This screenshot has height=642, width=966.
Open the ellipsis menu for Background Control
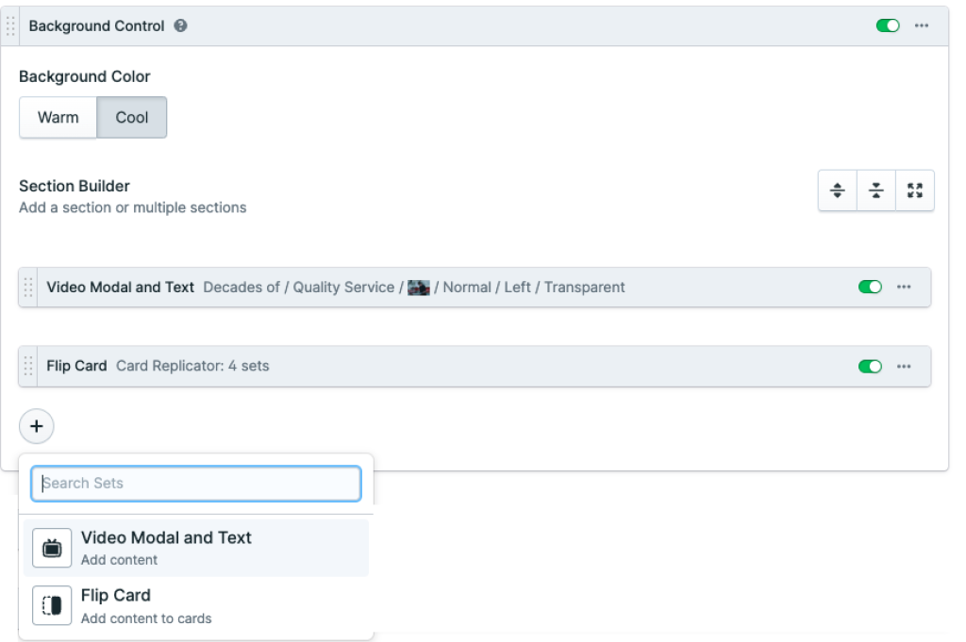point(922,25)
